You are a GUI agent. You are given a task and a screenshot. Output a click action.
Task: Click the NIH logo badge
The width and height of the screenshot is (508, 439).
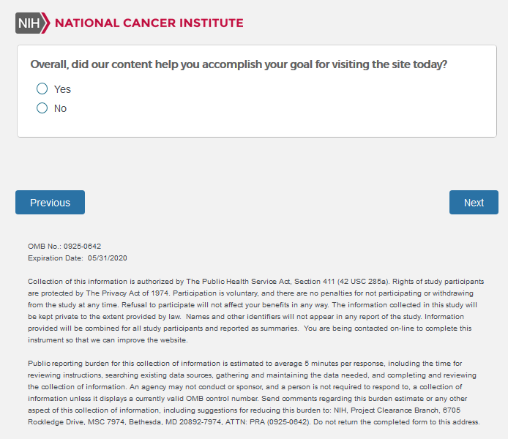(29, 23)
